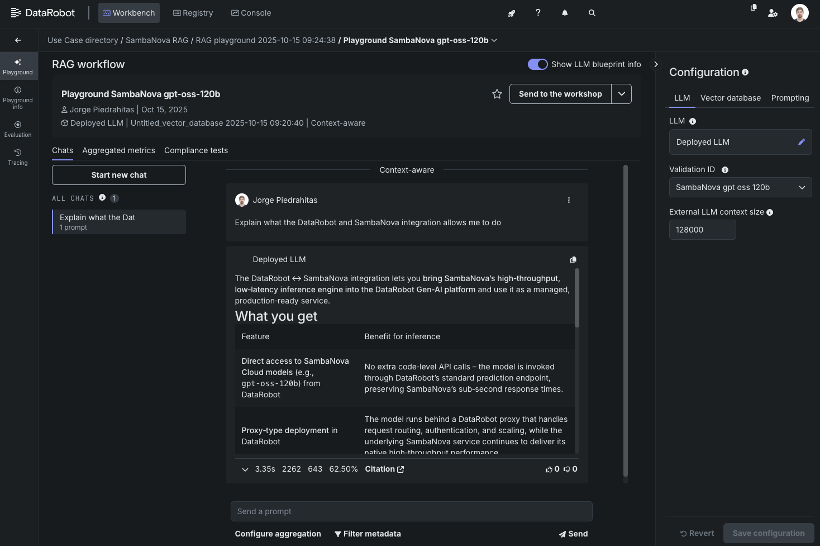Screen dimensions: 820x546
Task: Open the prompt's three-dot options menu
Action: click(569, 200)
